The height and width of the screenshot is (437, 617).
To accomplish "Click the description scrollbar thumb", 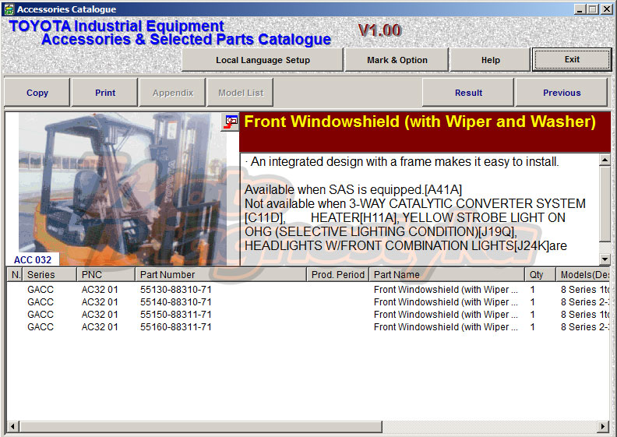I will coord(605,203).
